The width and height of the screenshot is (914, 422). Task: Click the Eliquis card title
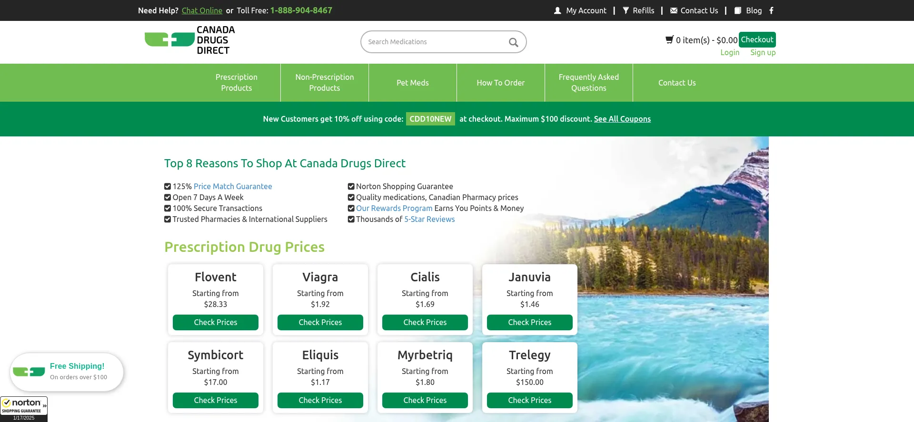pyautogui.click(x=320, y=355)
